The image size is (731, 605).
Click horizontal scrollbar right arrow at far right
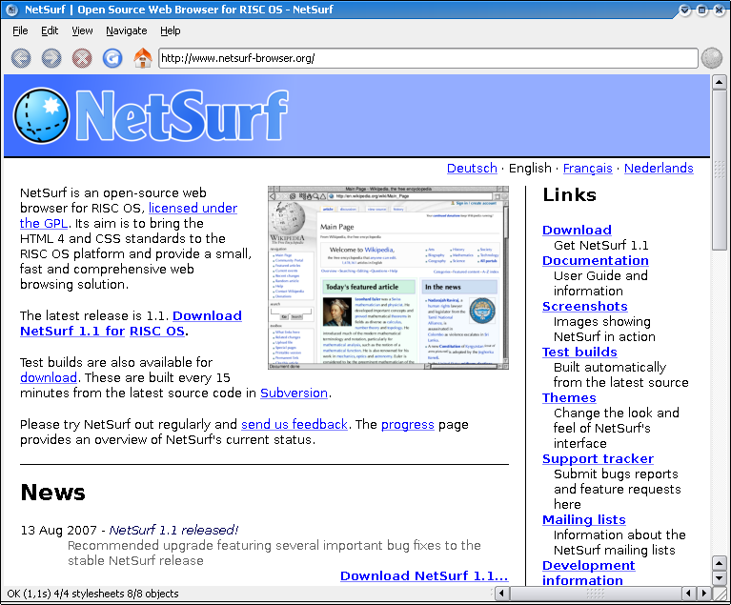(704, 594)
